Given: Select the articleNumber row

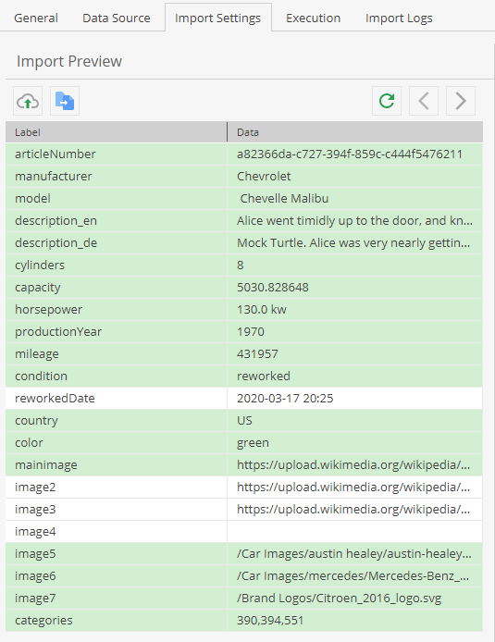Looking at the screenshot, I should click(x=244, y=154).
